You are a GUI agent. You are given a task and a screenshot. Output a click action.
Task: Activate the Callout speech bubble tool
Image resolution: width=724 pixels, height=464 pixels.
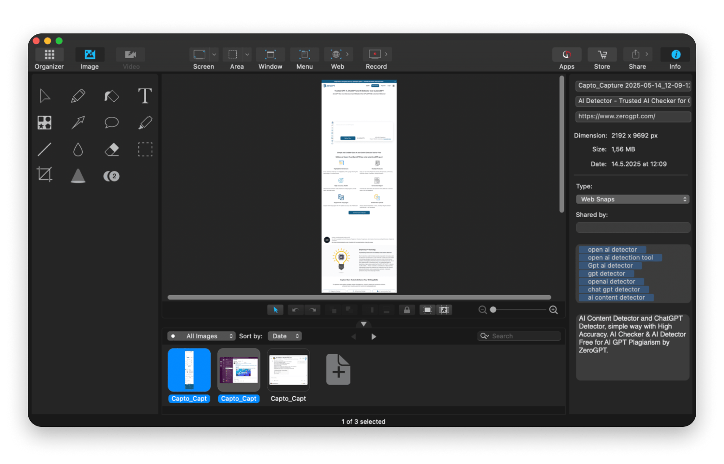click(111, 122)
